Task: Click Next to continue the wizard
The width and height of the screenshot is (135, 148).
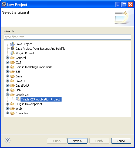Action: click(x=77, y=141)
